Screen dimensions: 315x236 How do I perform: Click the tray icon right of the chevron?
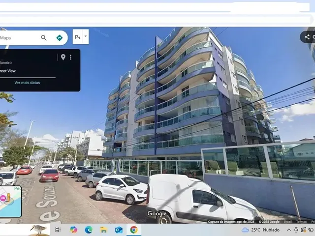coord(296,230)
